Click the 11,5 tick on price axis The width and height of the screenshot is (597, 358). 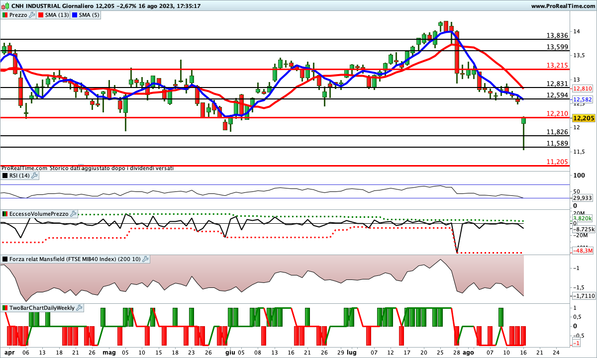click(578, 152)
